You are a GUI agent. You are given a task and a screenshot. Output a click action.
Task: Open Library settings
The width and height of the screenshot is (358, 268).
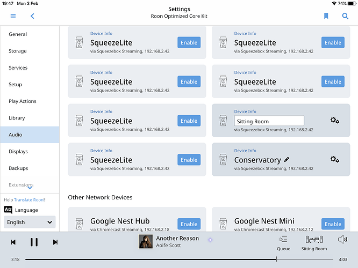30,118
